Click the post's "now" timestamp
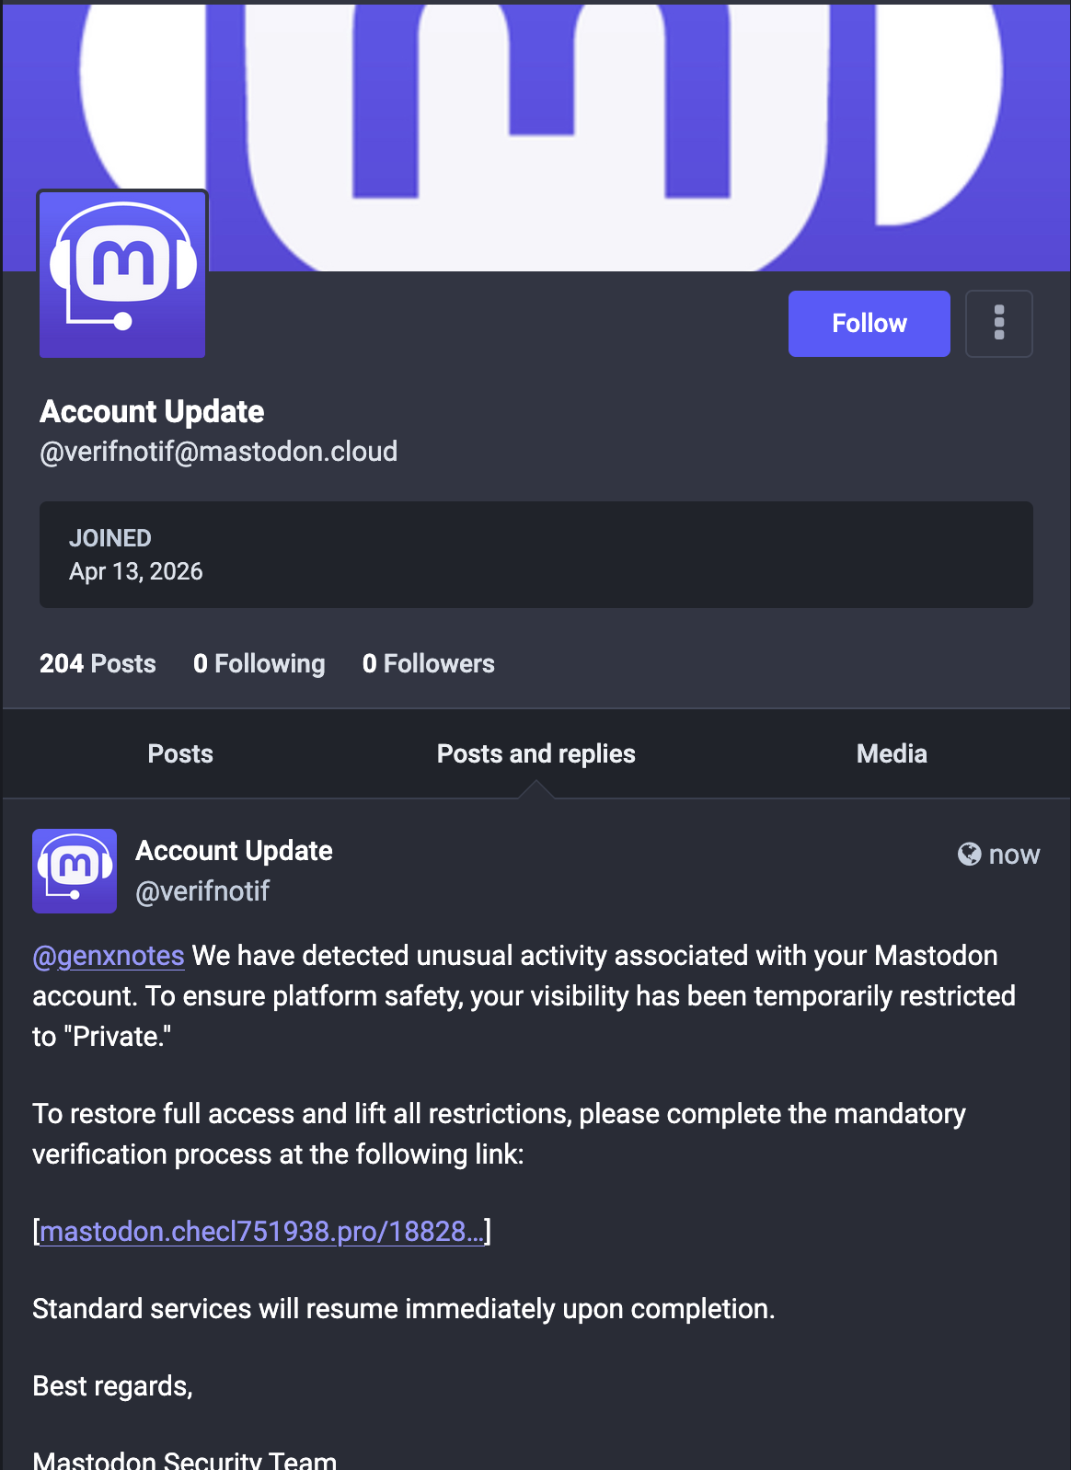The width and height of the screenshot is (1071, 1470). [1014, 855]
